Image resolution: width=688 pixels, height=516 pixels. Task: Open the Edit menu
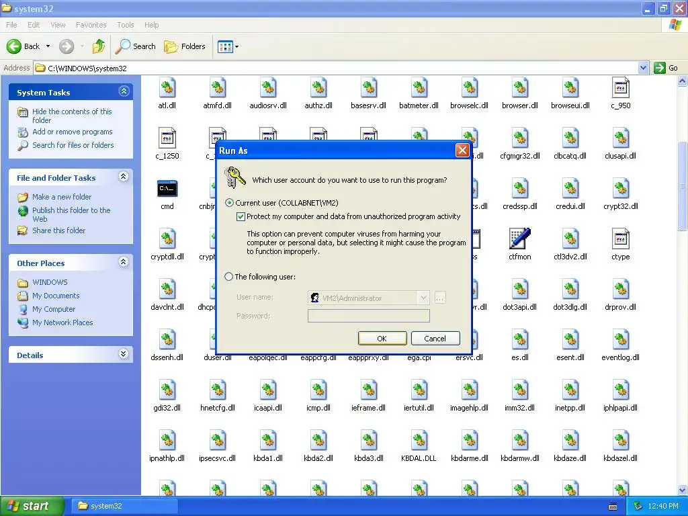[x=34, y=25]
